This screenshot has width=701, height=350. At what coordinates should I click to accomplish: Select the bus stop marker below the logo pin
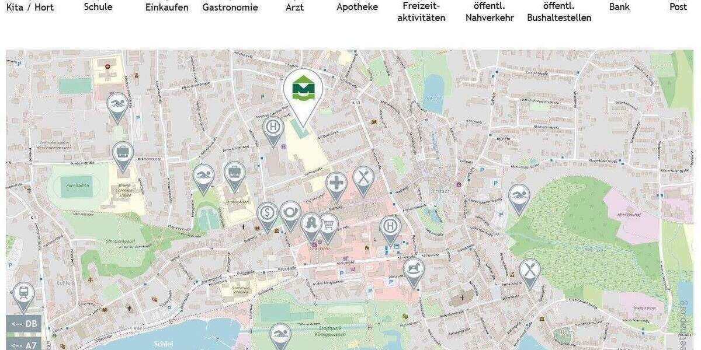(273, 130)
